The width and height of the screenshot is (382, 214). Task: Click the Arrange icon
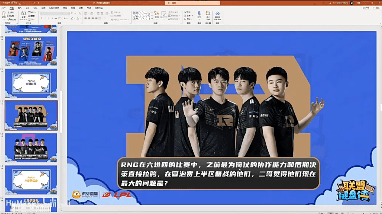pos(157,15)
